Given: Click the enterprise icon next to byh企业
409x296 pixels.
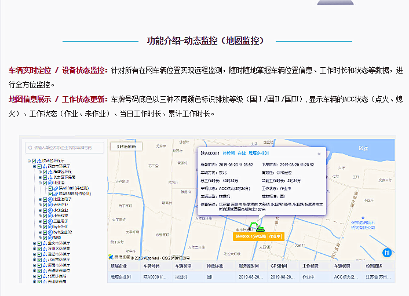Looking at the screenshot, I should [x=49, y=226].
